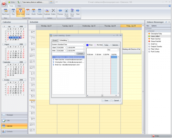Switch to the Event tab in dialog
The image size is (172, 138).
pyautogui.click(x=55, y=40)
